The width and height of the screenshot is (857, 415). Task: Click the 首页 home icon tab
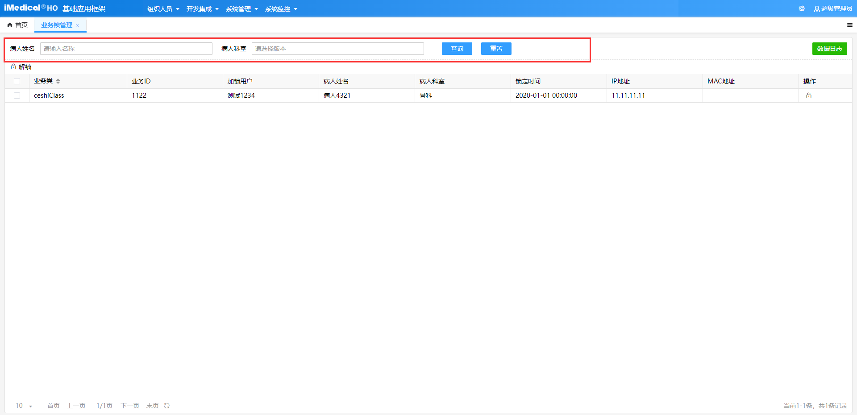pos(17,25)
